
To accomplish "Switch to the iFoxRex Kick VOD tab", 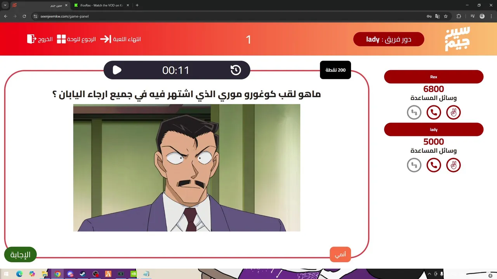I will coord(102,5).
